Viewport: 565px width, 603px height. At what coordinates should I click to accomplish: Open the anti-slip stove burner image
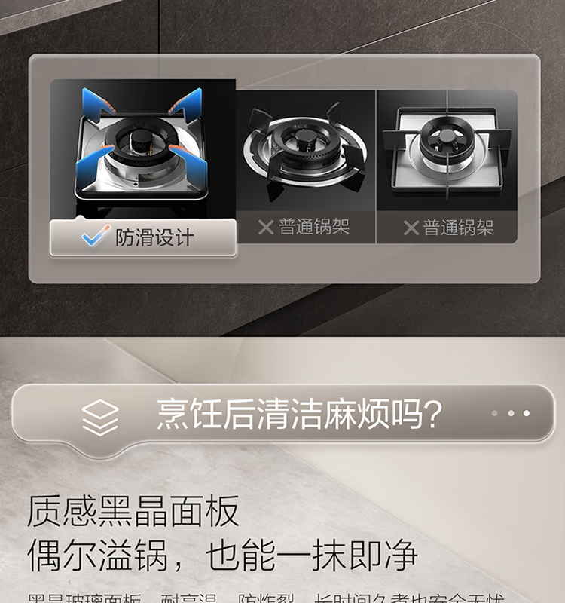click(x=142, y=148)
